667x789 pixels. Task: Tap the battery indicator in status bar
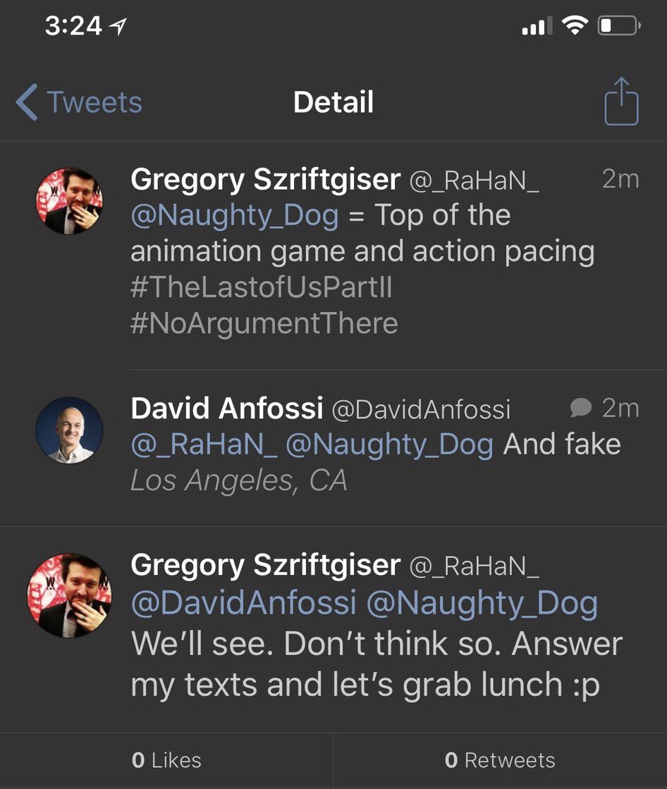(619, 25)
